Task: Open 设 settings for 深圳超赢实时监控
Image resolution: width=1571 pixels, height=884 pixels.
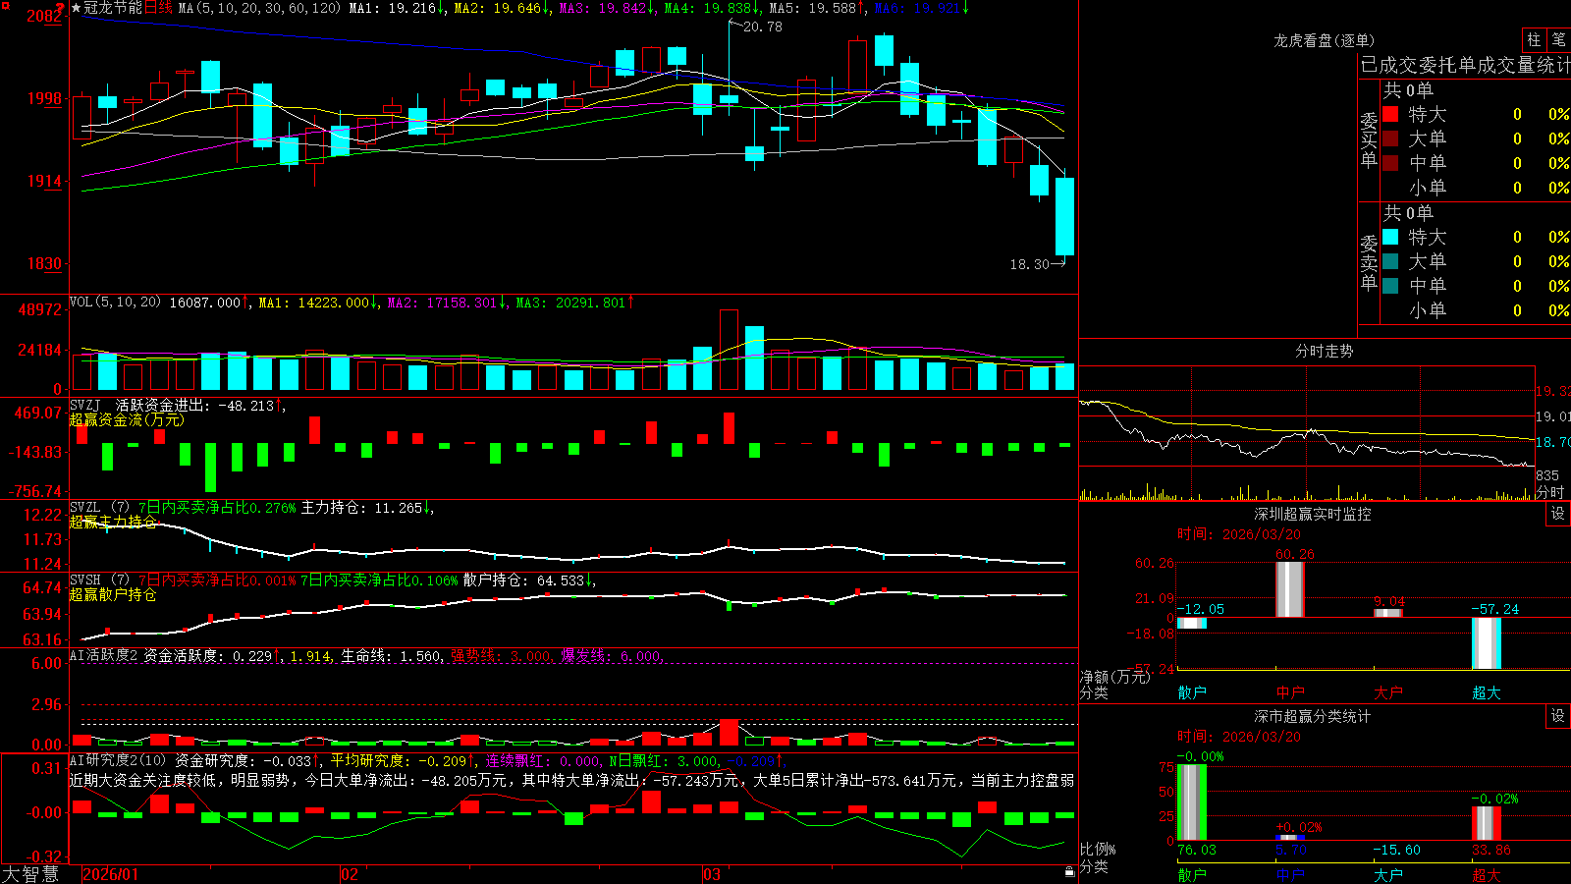Action: 1558,514
